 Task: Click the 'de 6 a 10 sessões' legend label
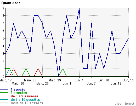tap(25, 99)
